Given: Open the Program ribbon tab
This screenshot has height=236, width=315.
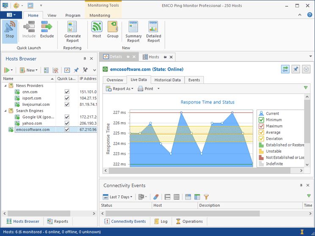Looking at the screenshot, I should click(73, 15).
